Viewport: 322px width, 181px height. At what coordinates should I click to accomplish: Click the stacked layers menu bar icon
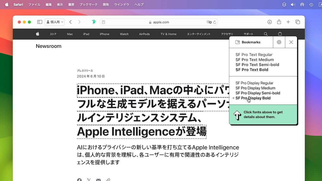coord(284,5)
